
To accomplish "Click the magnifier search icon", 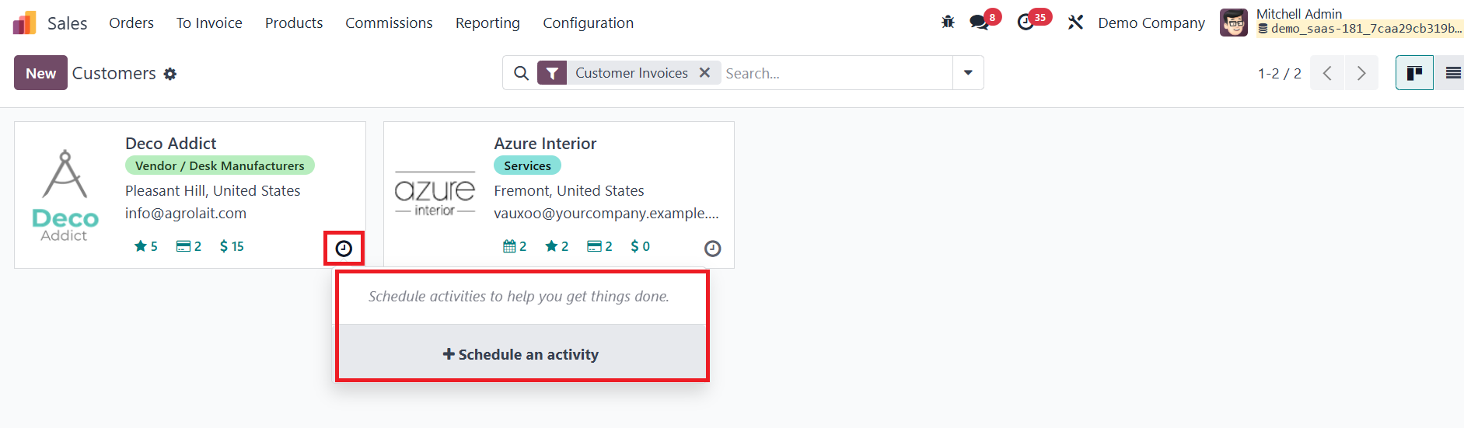I will (521, 73).
